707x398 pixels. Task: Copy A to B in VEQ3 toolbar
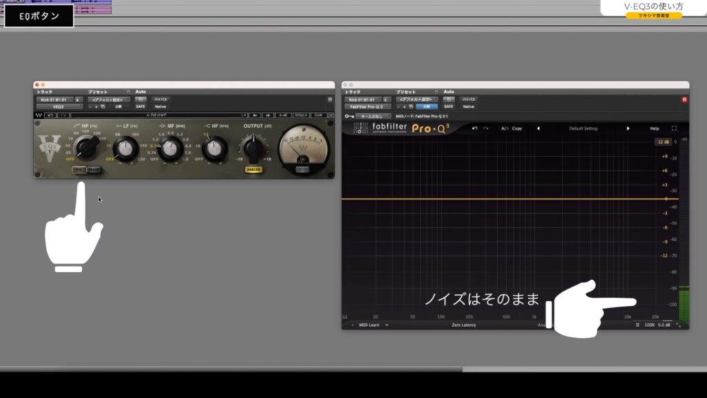pos(282,115)
